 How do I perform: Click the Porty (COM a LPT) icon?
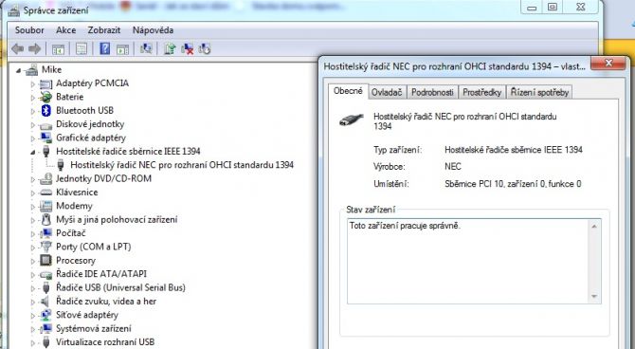pyautogui.click(x=46, y=247)
